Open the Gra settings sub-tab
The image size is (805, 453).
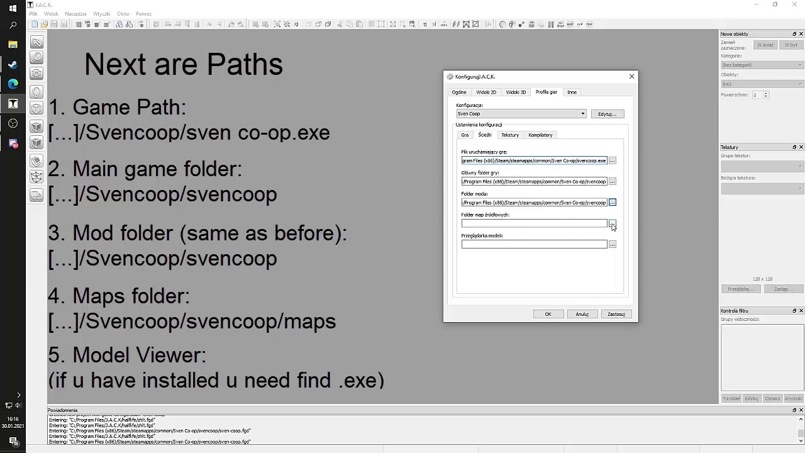(465, 135)
